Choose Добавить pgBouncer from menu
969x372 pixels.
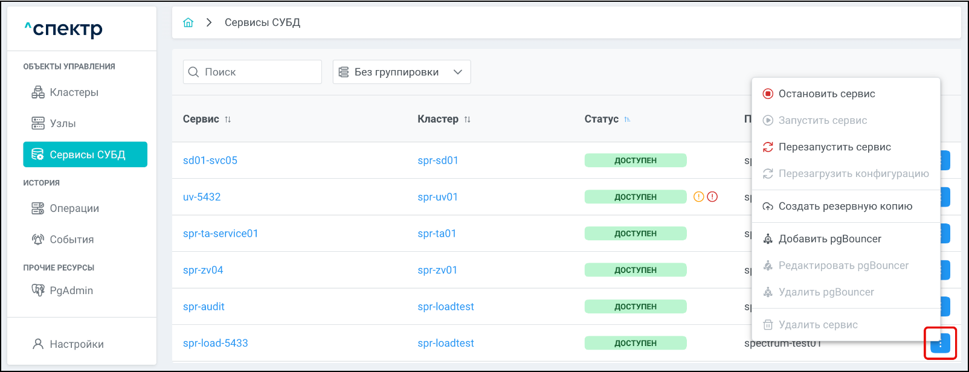point(829,239)
